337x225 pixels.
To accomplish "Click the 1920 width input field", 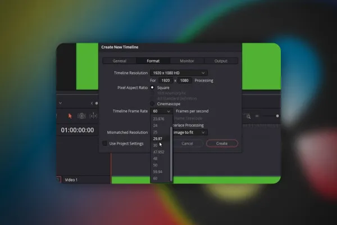I will click(166, 80).
